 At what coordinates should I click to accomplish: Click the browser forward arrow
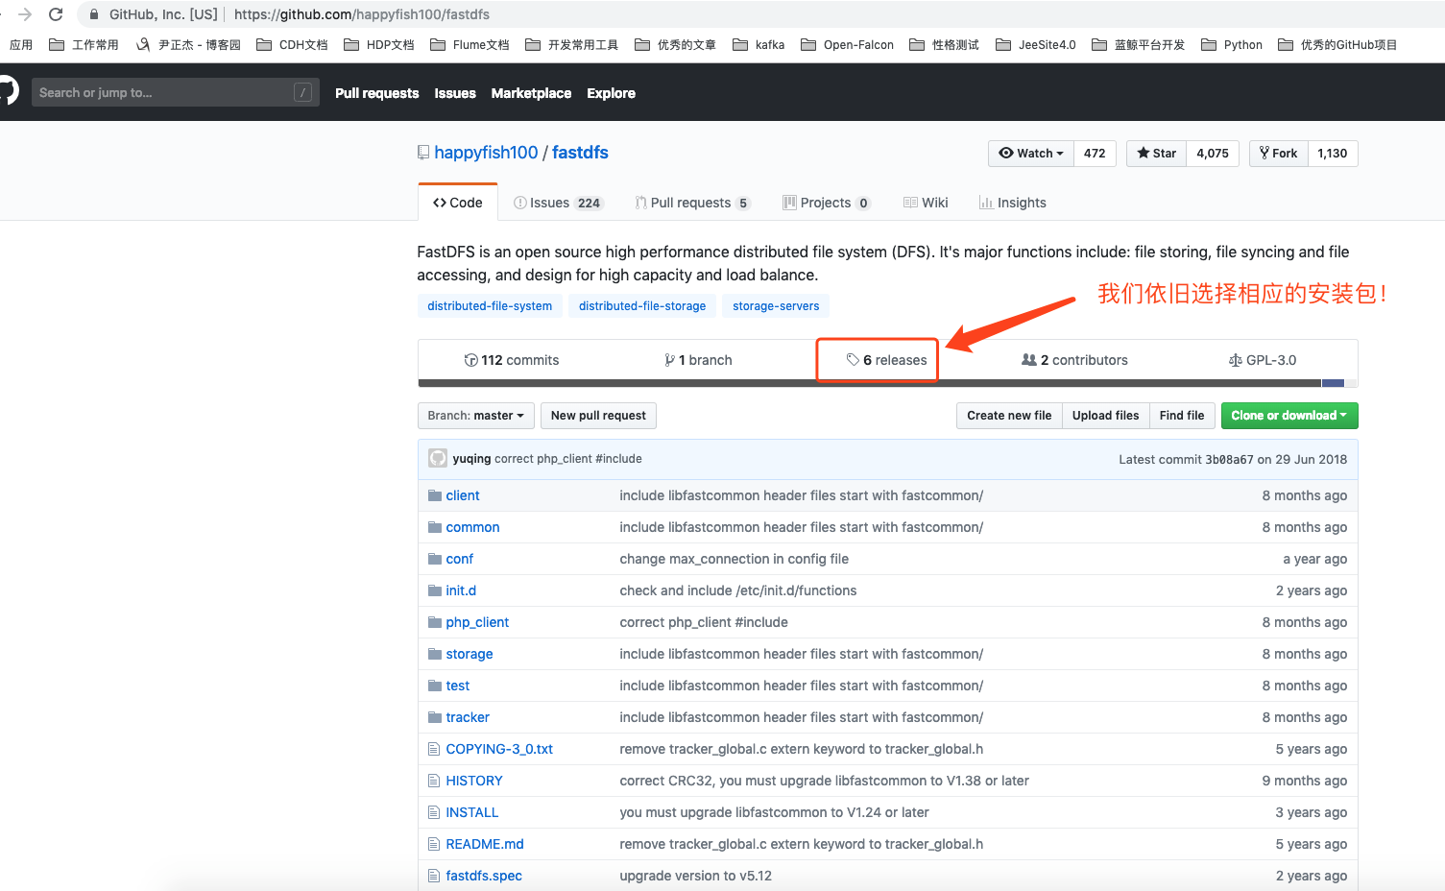(25, 14)
